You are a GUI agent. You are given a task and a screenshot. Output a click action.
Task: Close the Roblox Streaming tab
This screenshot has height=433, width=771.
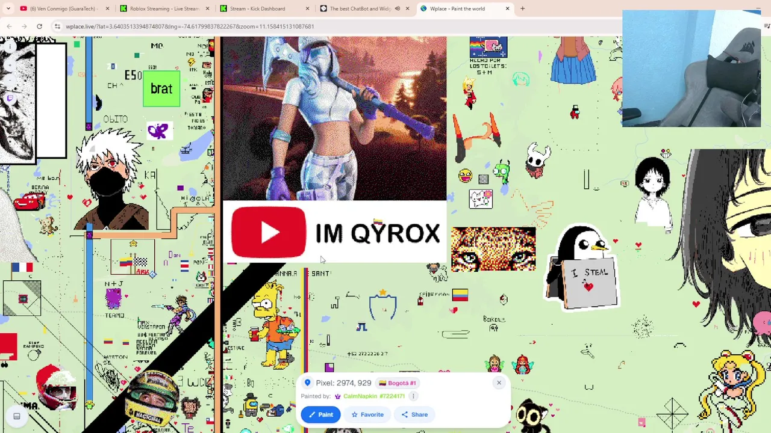(207, 8)
